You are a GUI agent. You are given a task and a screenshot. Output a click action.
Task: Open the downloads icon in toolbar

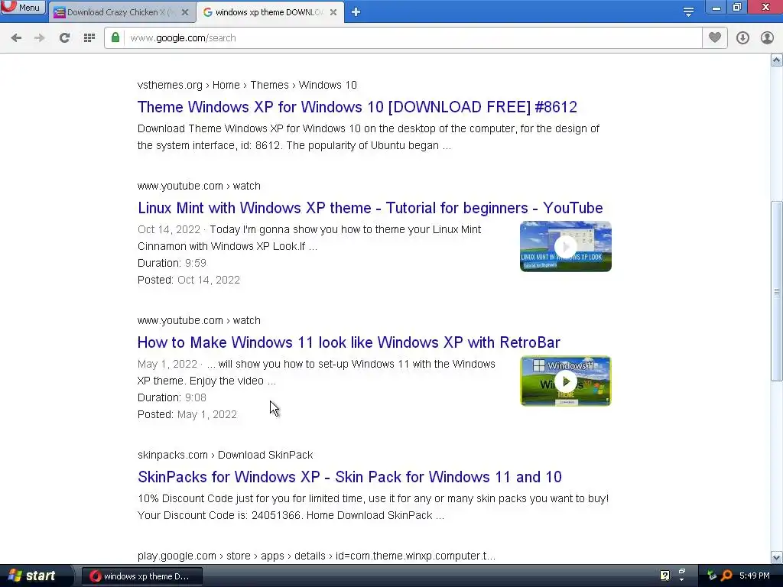tap(742, 38)
